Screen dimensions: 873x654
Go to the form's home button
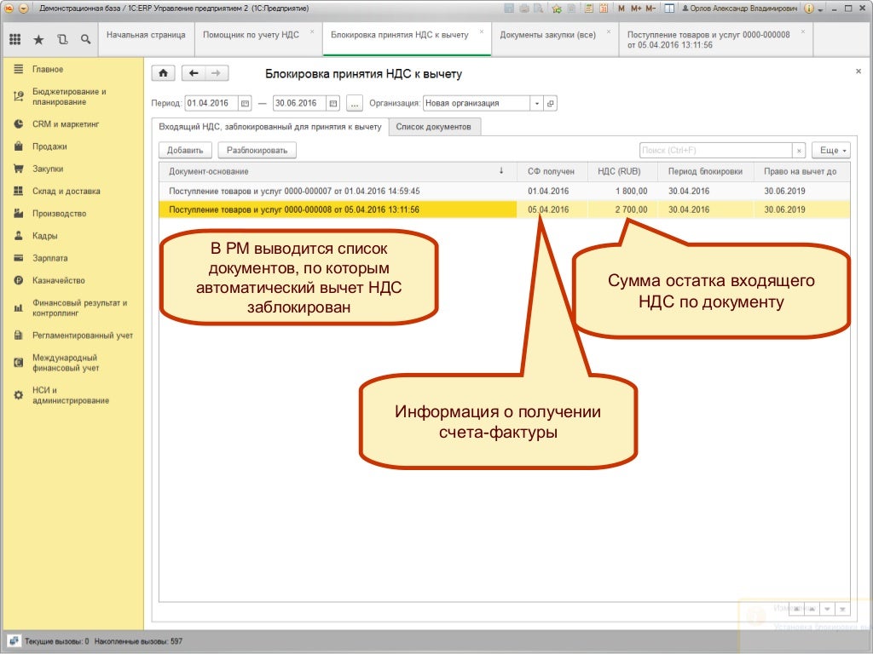[163, 74]
